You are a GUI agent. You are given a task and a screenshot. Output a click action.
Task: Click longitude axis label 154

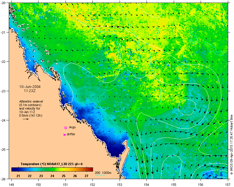(147, 185)
